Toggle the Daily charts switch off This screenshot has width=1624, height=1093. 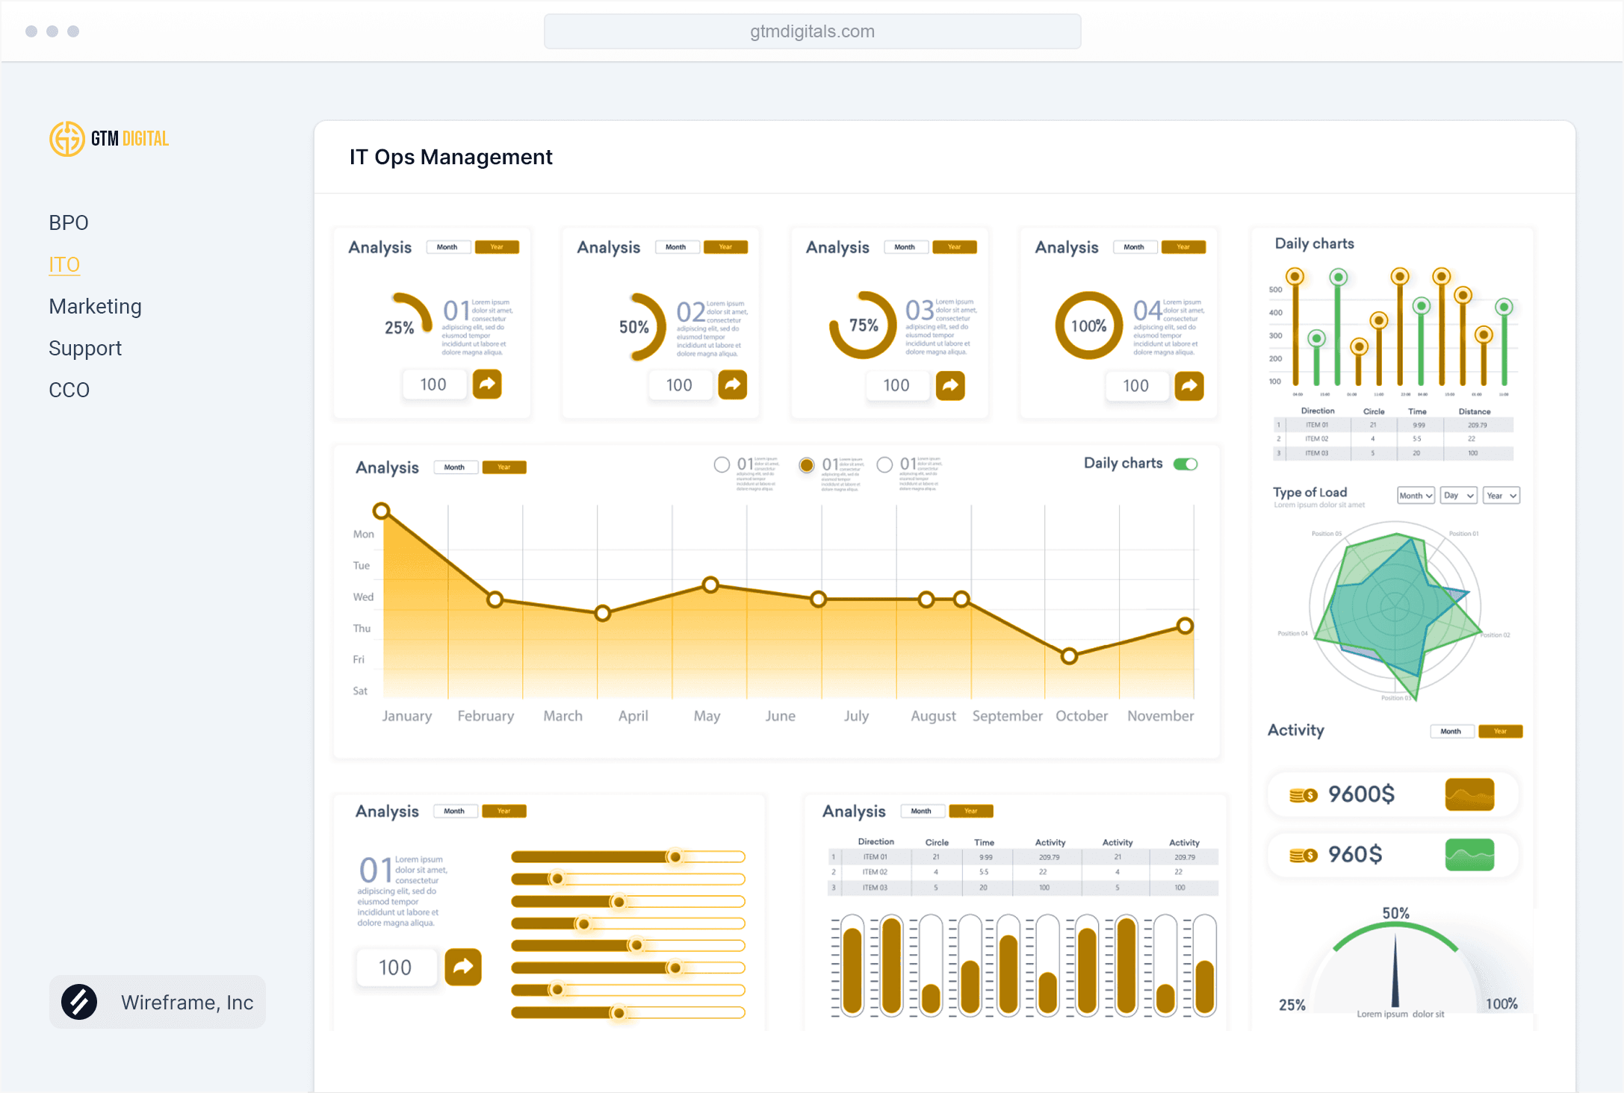click(1186, 464)
